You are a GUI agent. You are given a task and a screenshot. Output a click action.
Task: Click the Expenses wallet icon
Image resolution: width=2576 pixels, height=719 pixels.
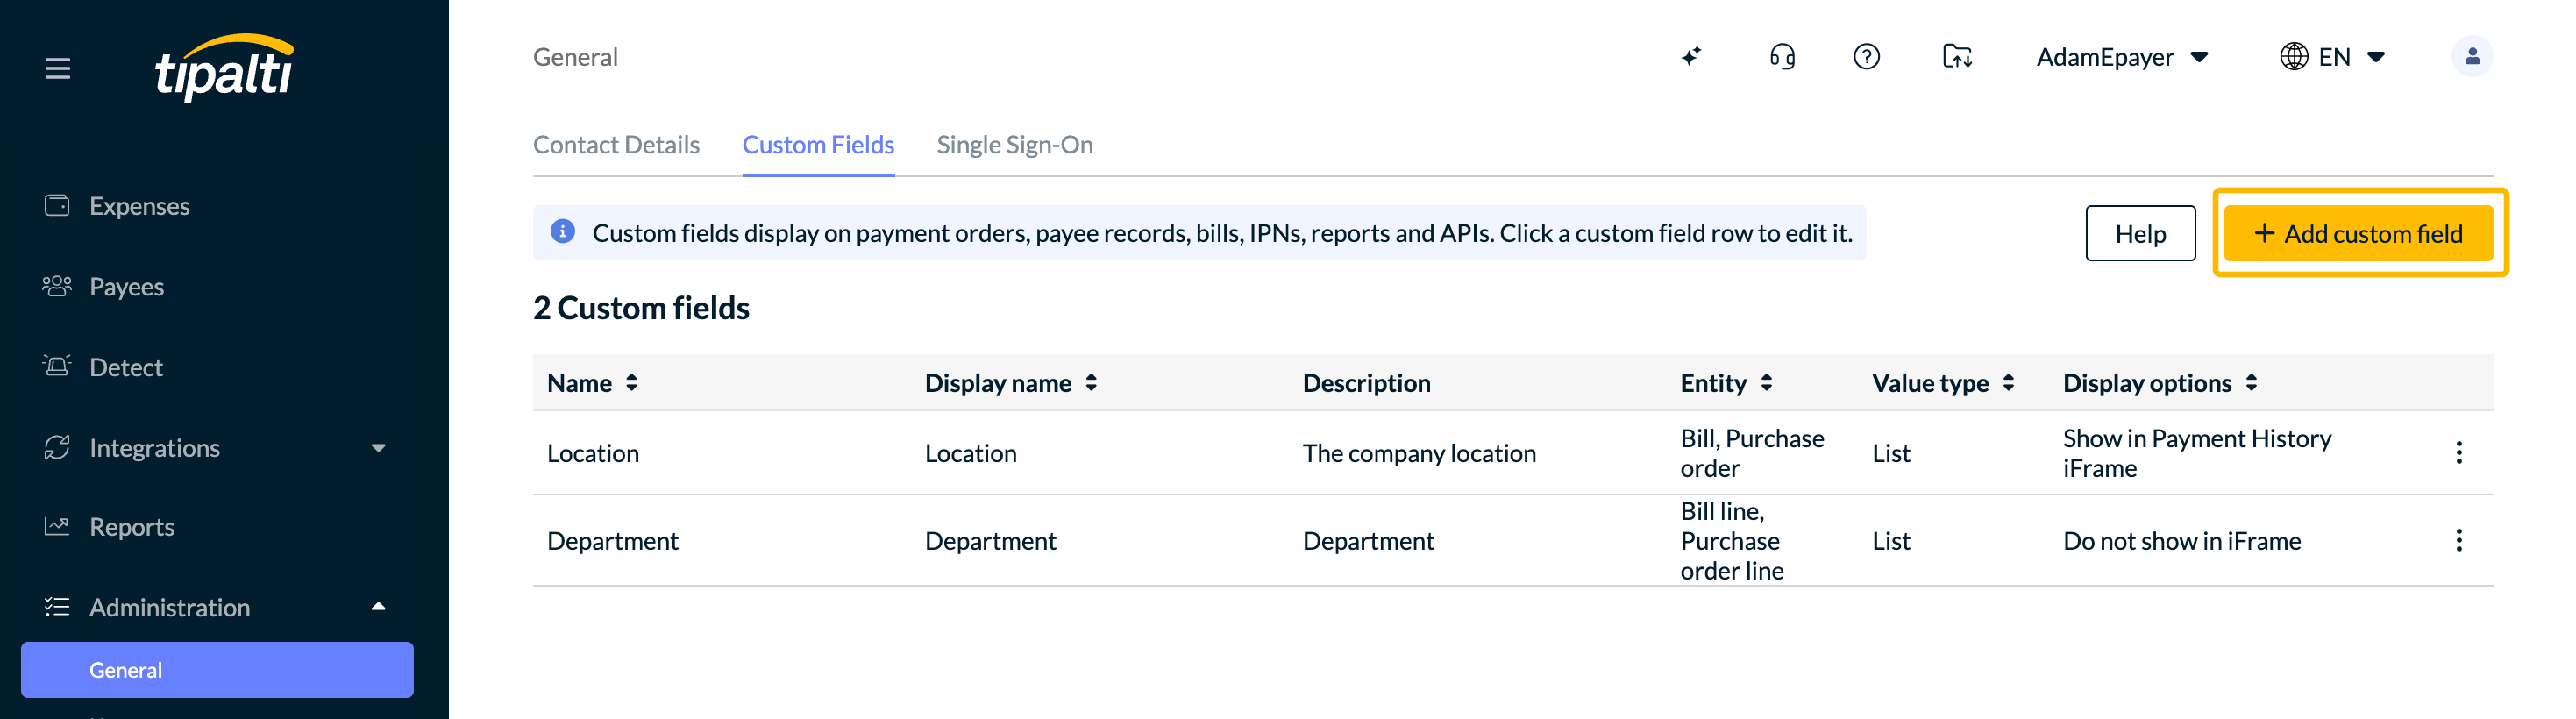(57, 205)
